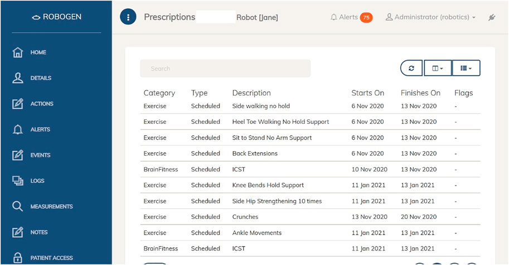Expand the list view options dropdown
The height and width of the screenshot is (265, 509).
(466, 68)
